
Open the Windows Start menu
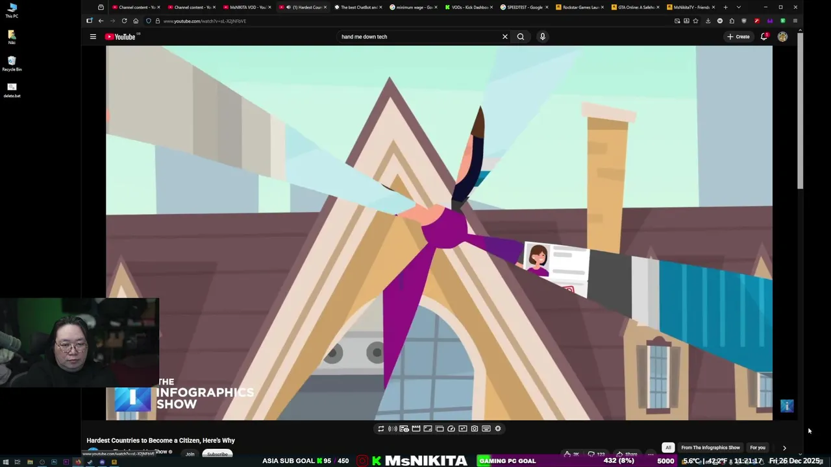pos(6,462)
